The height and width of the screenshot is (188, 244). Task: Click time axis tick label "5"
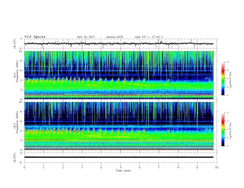point(120,167)
